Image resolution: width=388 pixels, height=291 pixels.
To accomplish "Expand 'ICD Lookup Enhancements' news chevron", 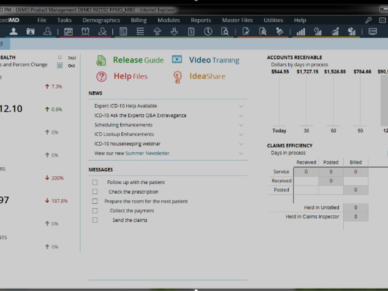I will click(241, 135).
